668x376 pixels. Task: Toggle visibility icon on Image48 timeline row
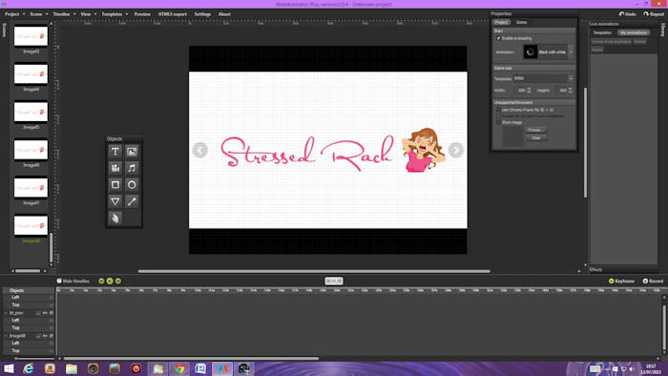[x=45, y=336]
